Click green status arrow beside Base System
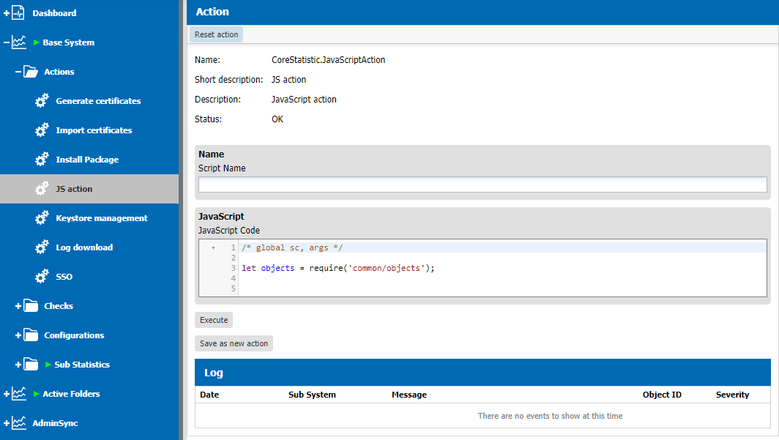779x440 pixels. pos(37,42)
